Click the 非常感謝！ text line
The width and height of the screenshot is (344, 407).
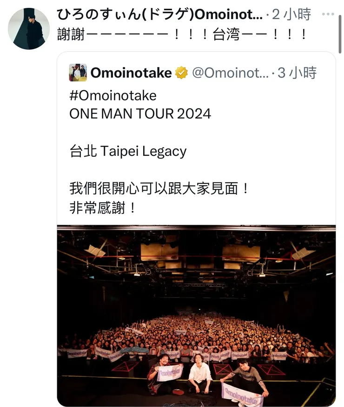[103, 207]
